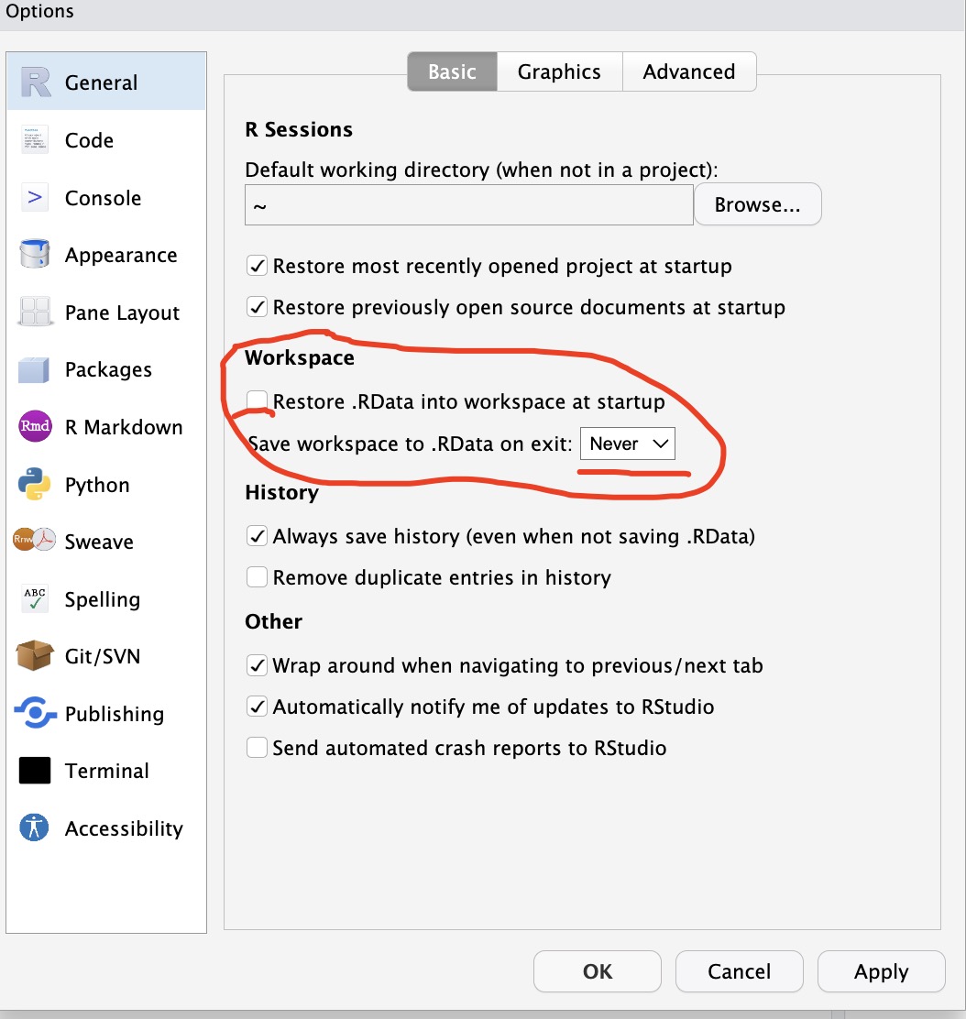Select the Code label in sidebar
Screen dimensions: 966x1019
tap(89, 140)
